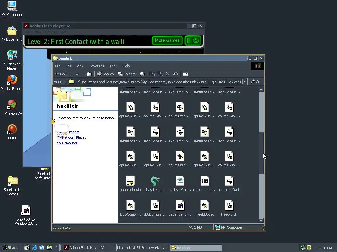Click the scroll down arrow of file list
This screenshot has width=337, height=252.
pos(261,220)
